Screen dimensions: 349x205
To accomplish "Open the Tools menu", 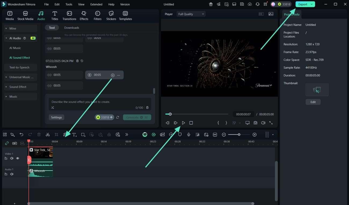I will pyautogui.click(x=69, y=4).
